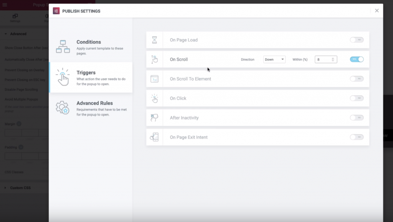Click the After Inactivity icon
Screen dimensions: 393x222
pos(154,118)
